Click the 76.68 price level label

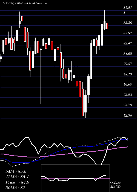[x=128, y=84]
